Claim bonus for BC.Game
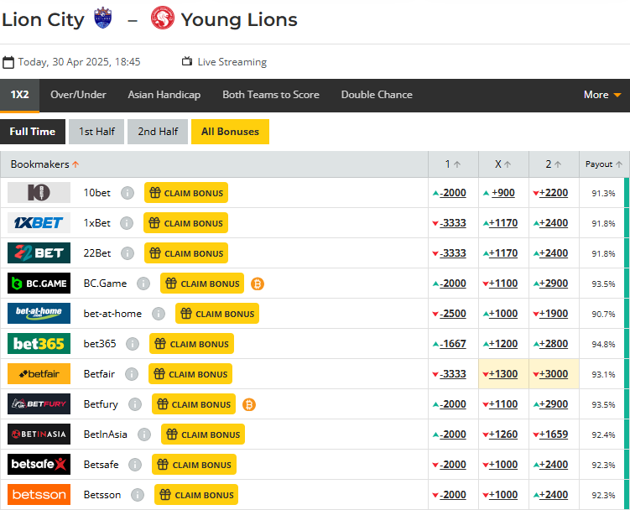The width and height of the screenshot is (630, 510). [202, 284]
